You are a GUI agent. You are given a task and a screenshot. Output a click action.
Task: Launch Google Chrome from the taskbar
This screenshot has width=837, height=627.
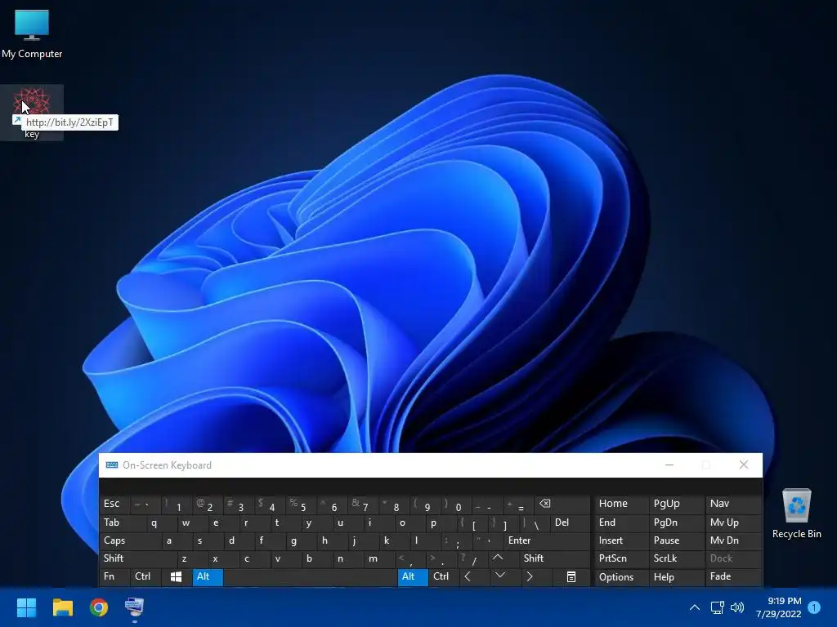(x=99, y=607)
